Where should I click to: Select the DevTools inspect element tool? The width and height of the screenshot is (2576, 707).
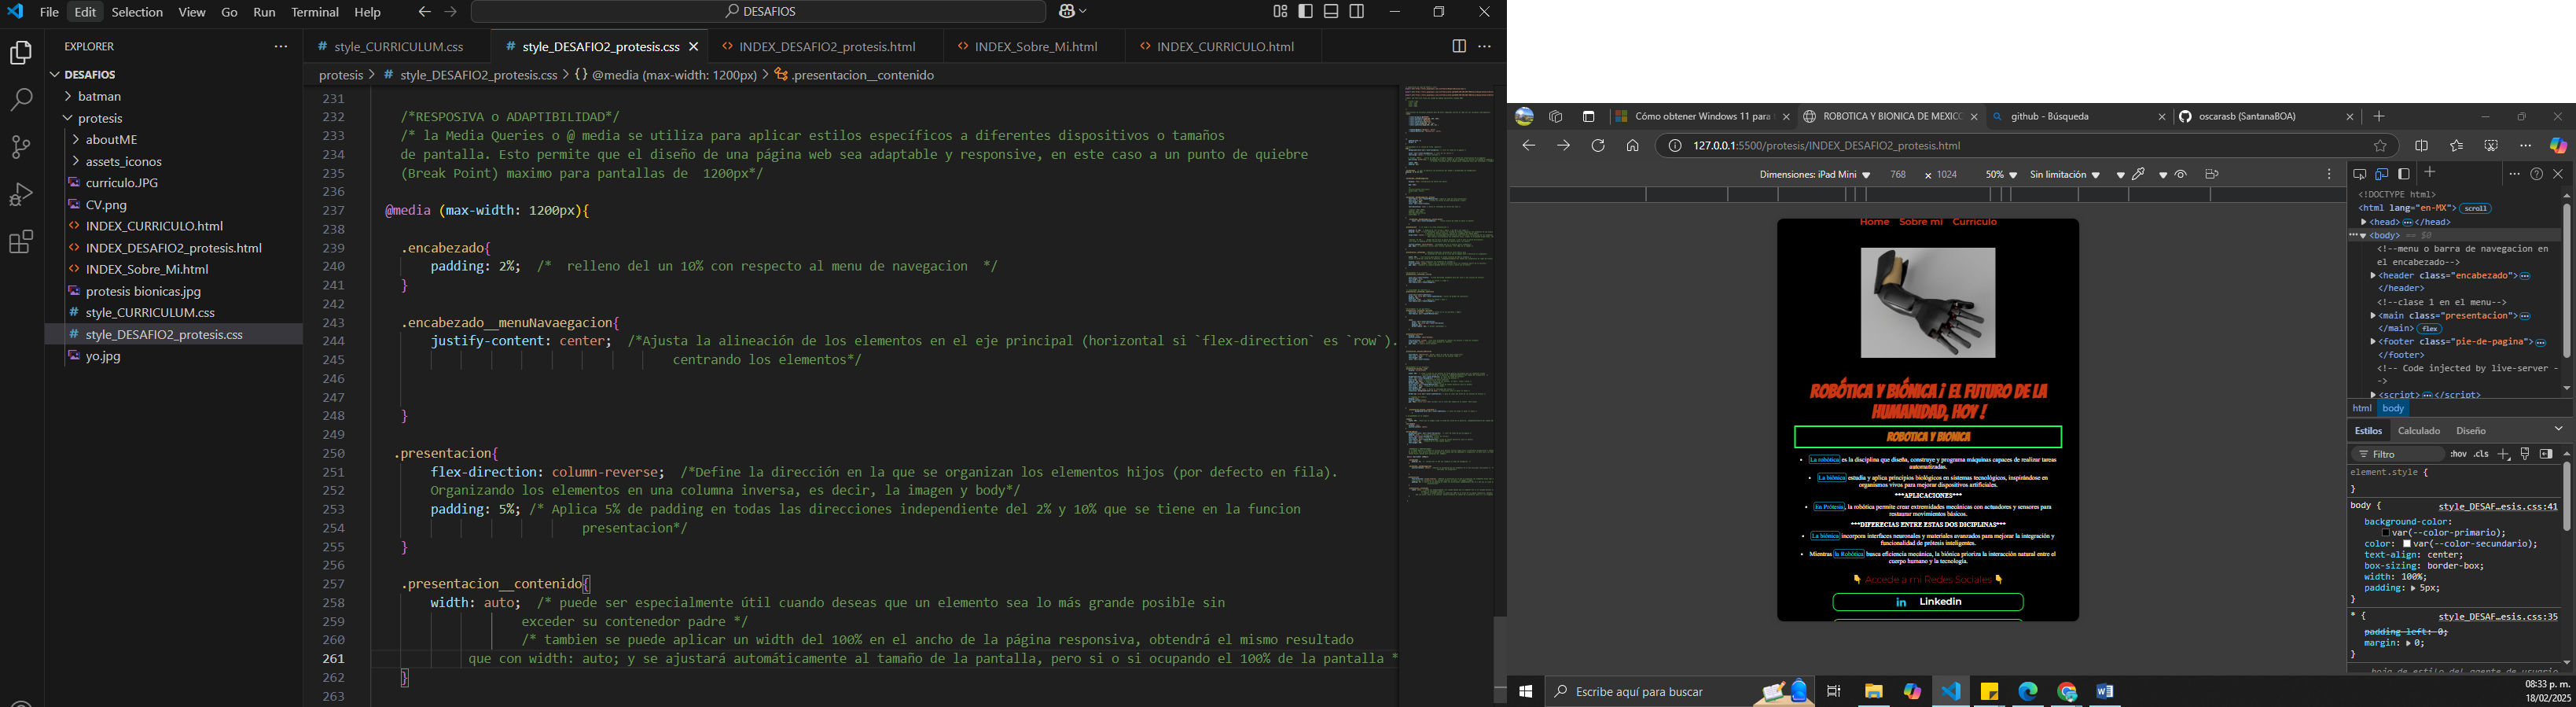(2360, 174)
